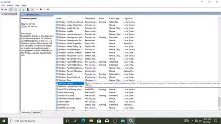Image resolution: width=221 pixels, height=124 pixels.
Task: Select the Windows Remote Management row
Action: 95,71
